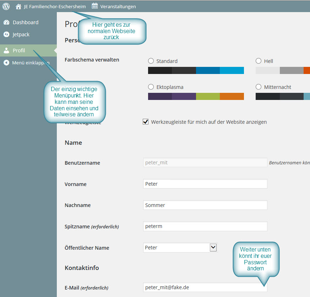Click the Jetpack lightning icon
The width and height of the screenshot is (310, 297).
(x=6, y=35)
